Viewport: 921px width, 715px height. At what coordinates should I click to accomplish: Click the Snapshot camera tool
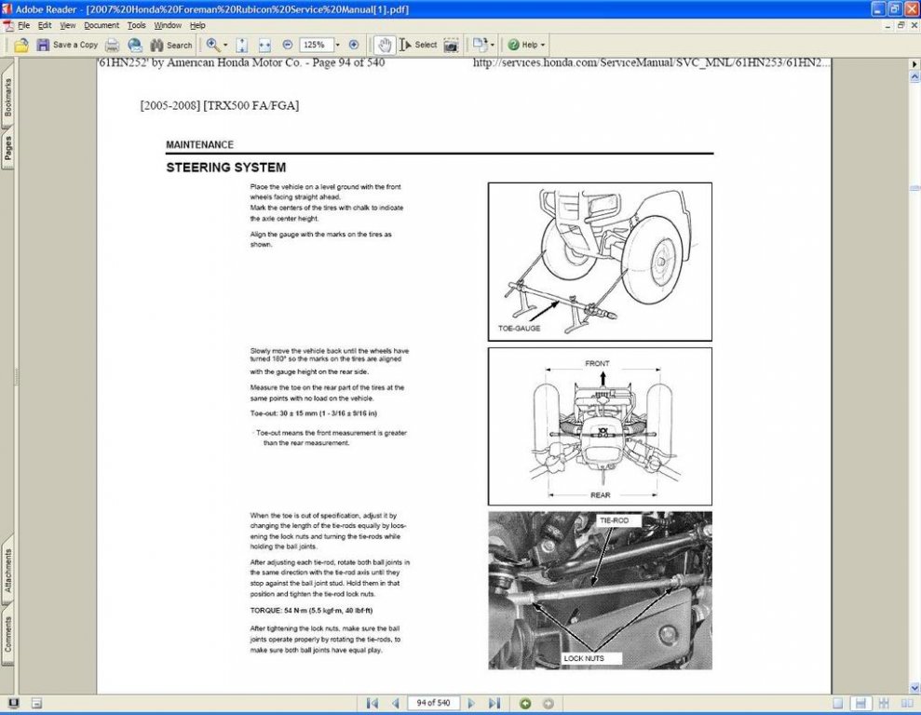451,45
